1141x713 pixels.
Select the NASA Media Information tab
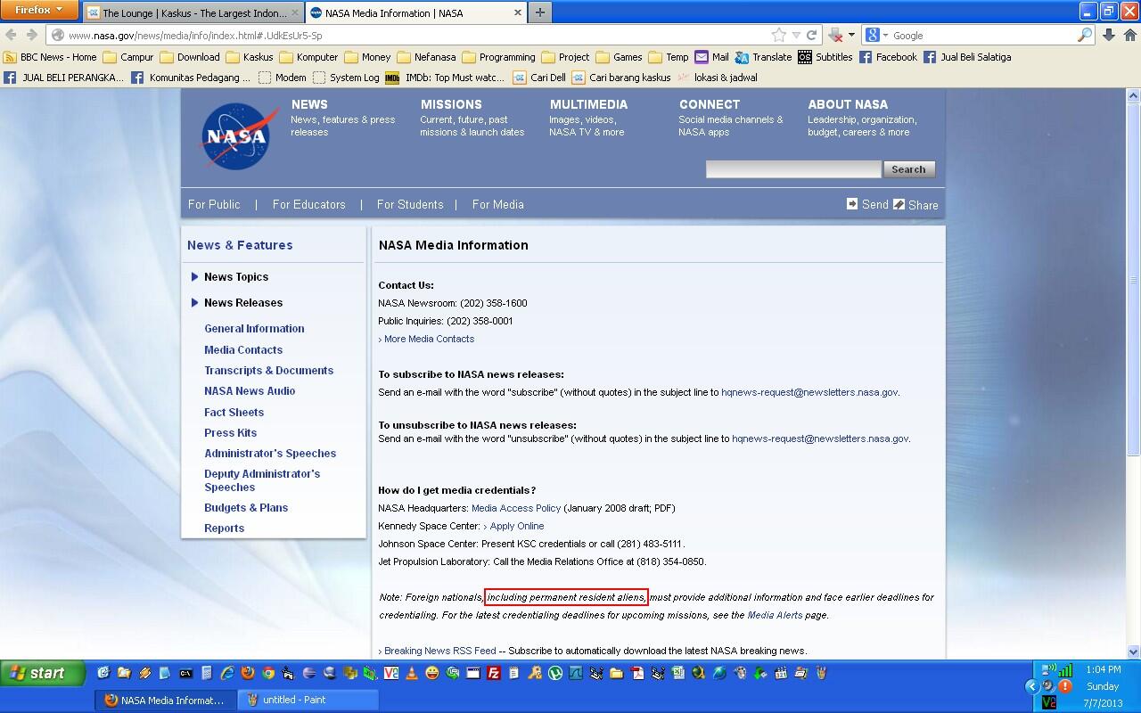(416, 13)
